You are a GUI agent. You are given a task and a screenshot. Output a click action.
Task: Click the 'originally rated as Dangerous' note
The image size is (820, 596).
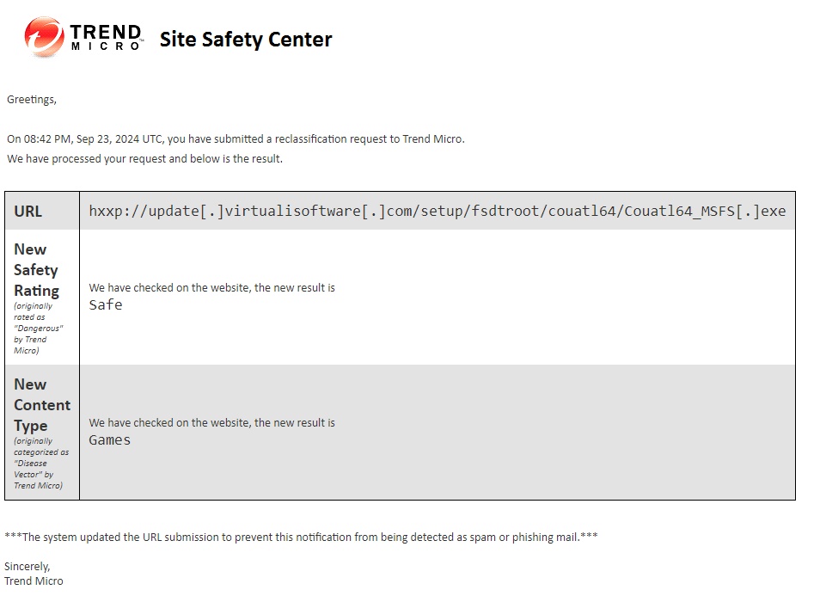38,328
